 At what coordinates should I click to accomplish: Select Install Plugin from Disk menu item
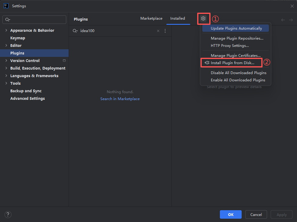pyautogui.click(x=232, y=63)
